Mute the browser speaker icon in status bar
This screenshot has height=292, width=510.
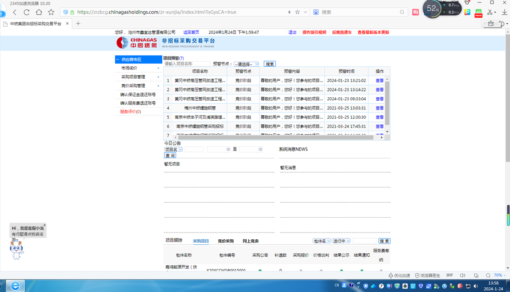click(x=462, y=275)
